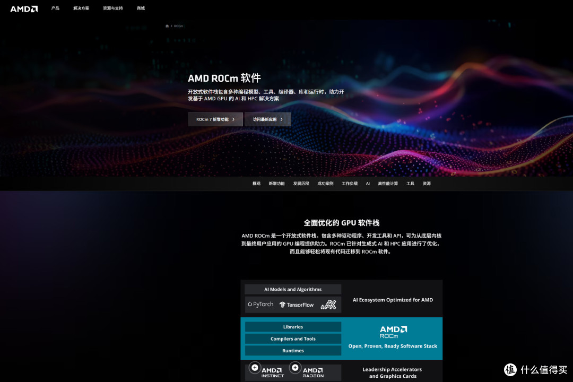The height and width of the screenshot is (382, 573).
Task: Go to the 发展历程 section tab
Action: pos(301,184)
